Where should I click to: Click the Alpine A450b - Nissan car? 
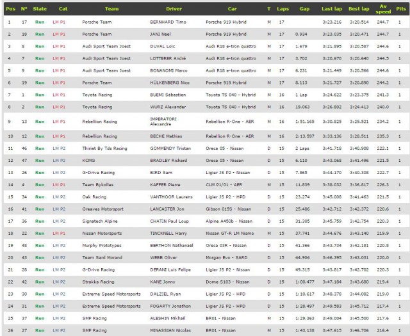[229, 221]
